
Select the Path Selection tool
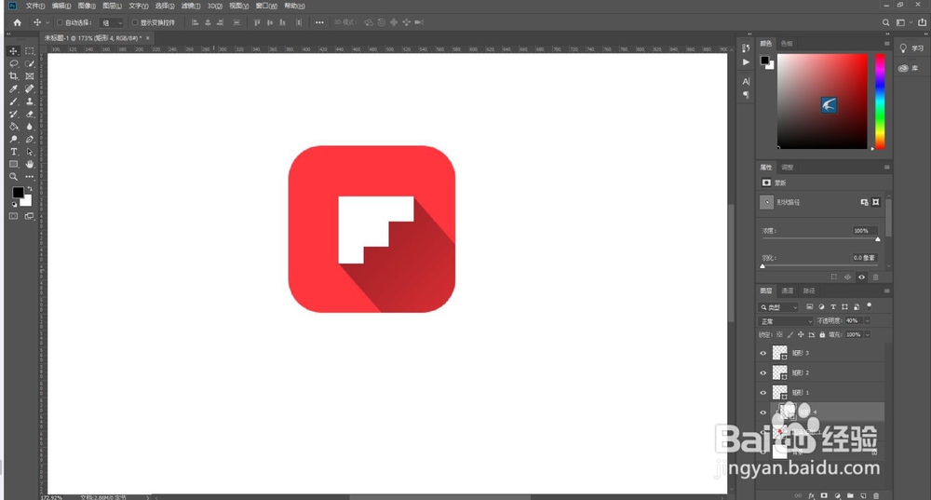(30, 152)
